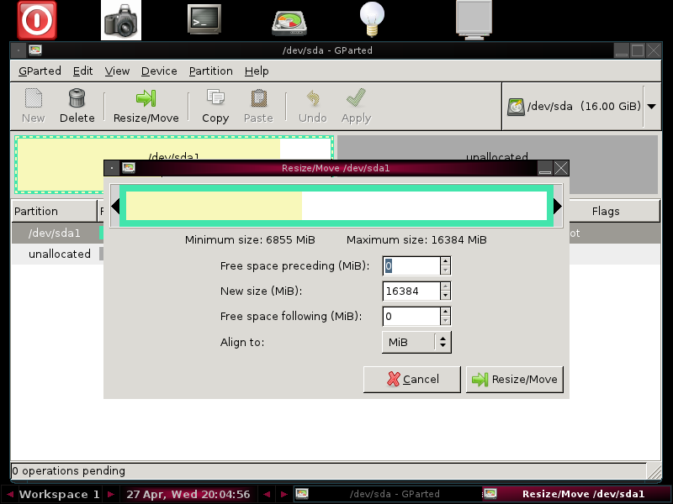Click the 'Minimum size: 6855 MiB' text
The height and width of the screenshot is (504, 673).
[250, 240]
